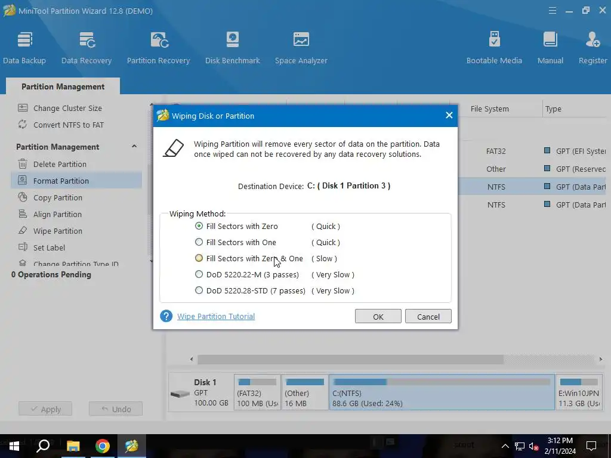This screenshot has height=458, width=611.
Task: Click the Copy Partition sidebar icon
Action: 23,197
